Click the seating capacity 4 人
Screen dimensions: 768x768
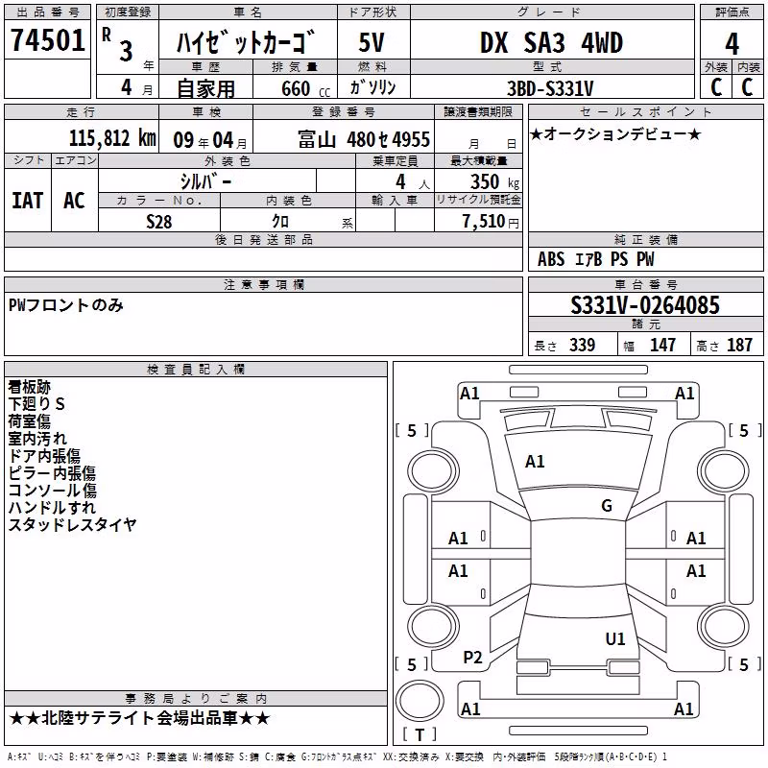412,182
